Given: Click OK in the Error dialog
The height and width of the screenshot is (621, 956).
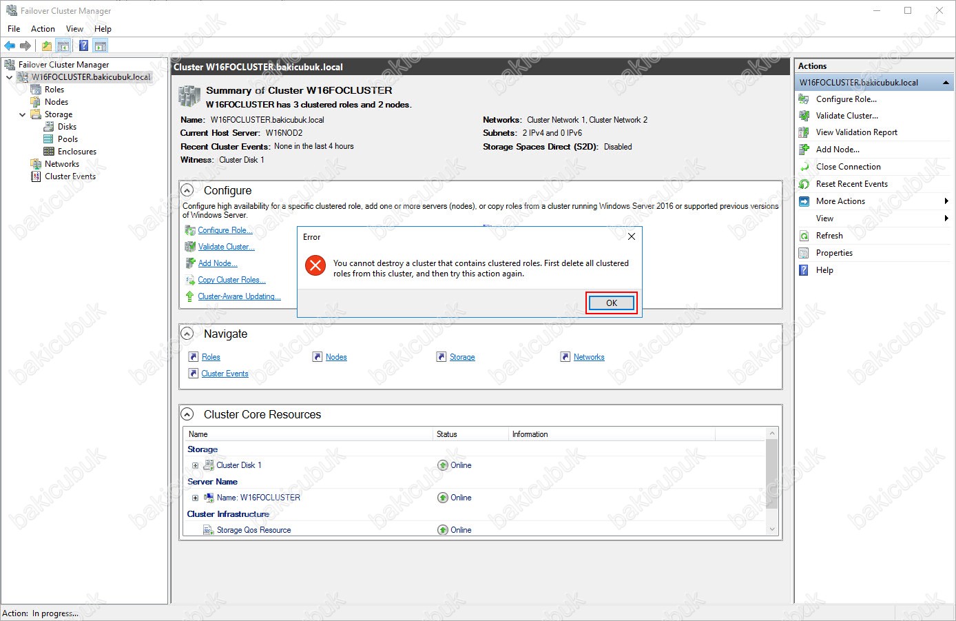Looking at the screenshot, I should [x=612, y=303].
